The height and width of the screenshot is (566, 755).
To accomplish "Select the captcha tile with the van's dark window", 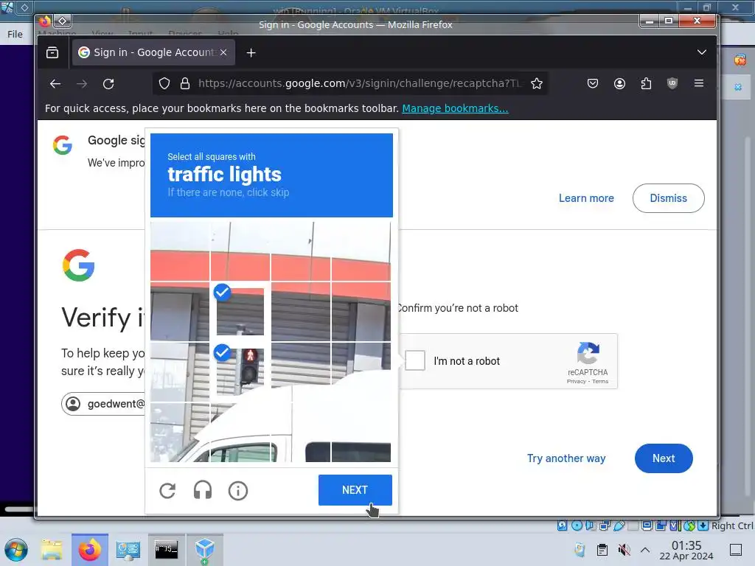I will tap(361, 432).
